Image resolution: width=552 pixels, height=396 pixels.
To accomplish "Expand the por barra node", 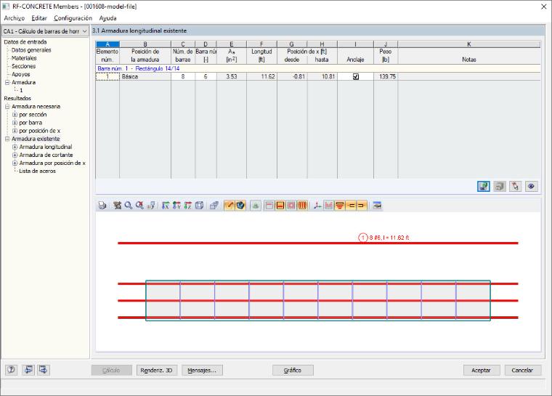I will pos(15,123).
